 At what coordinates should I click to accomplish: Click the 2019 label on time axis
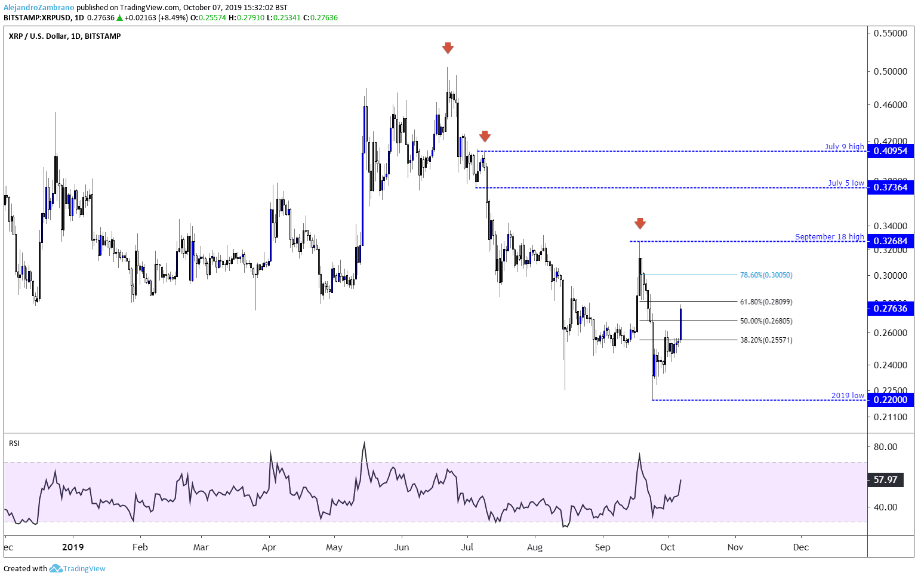(x=73, y=547)
